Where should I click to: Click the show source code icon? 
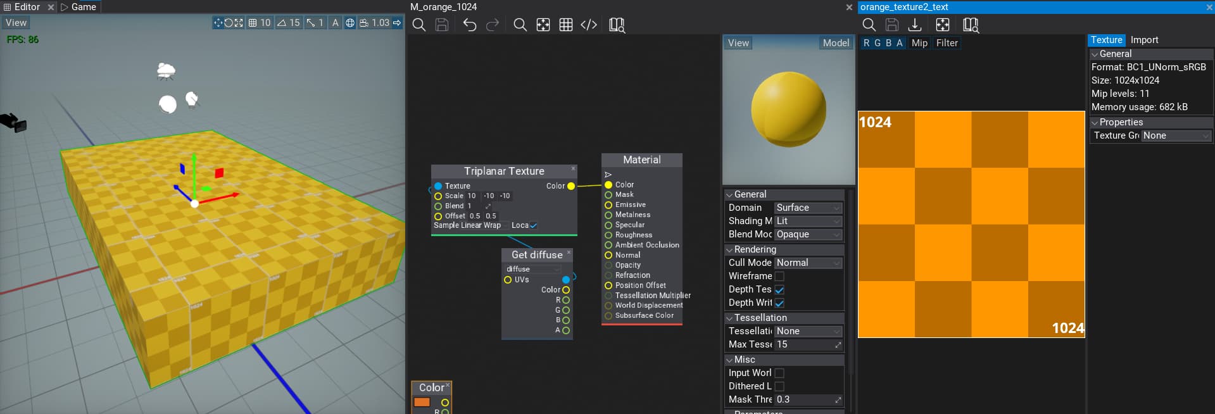tap(589, 25)
